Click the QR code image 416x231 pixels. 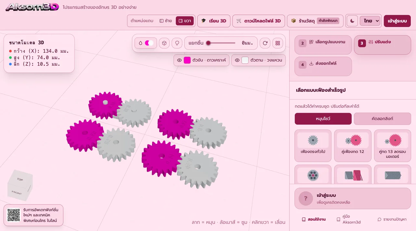(x=14, y=215)
